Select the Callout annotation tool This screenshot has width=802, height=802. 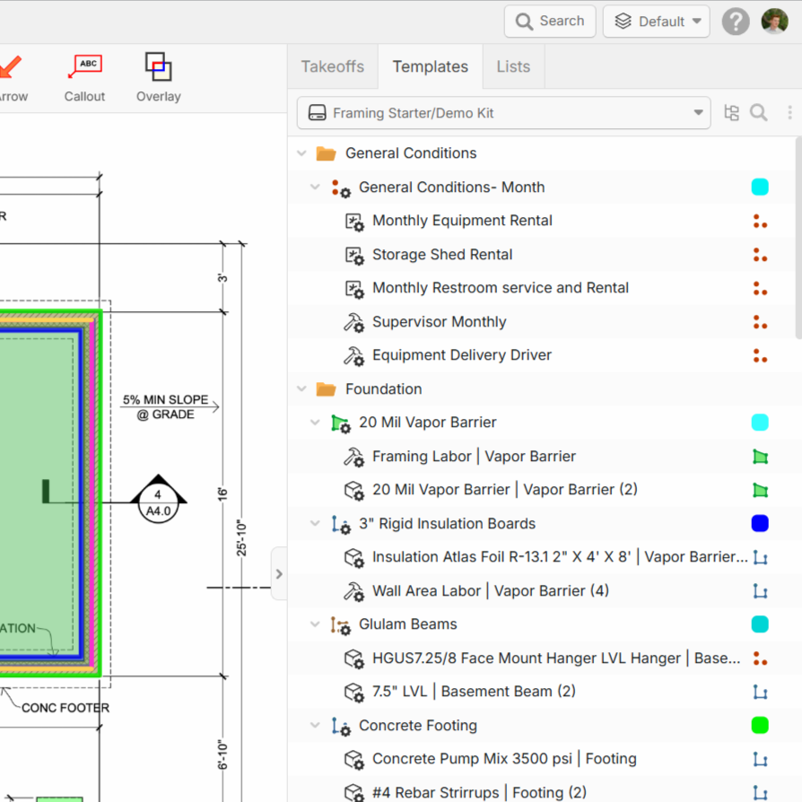point(85,76)
